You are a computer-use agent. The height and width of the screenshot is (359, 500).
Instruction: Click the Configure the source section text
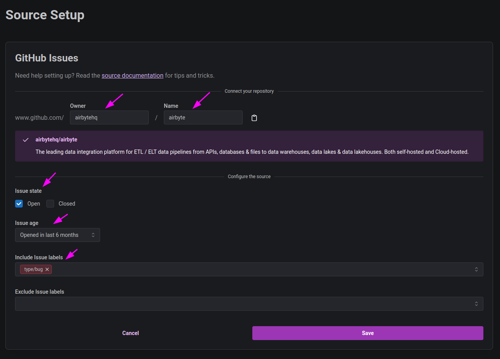coord(249,177)
